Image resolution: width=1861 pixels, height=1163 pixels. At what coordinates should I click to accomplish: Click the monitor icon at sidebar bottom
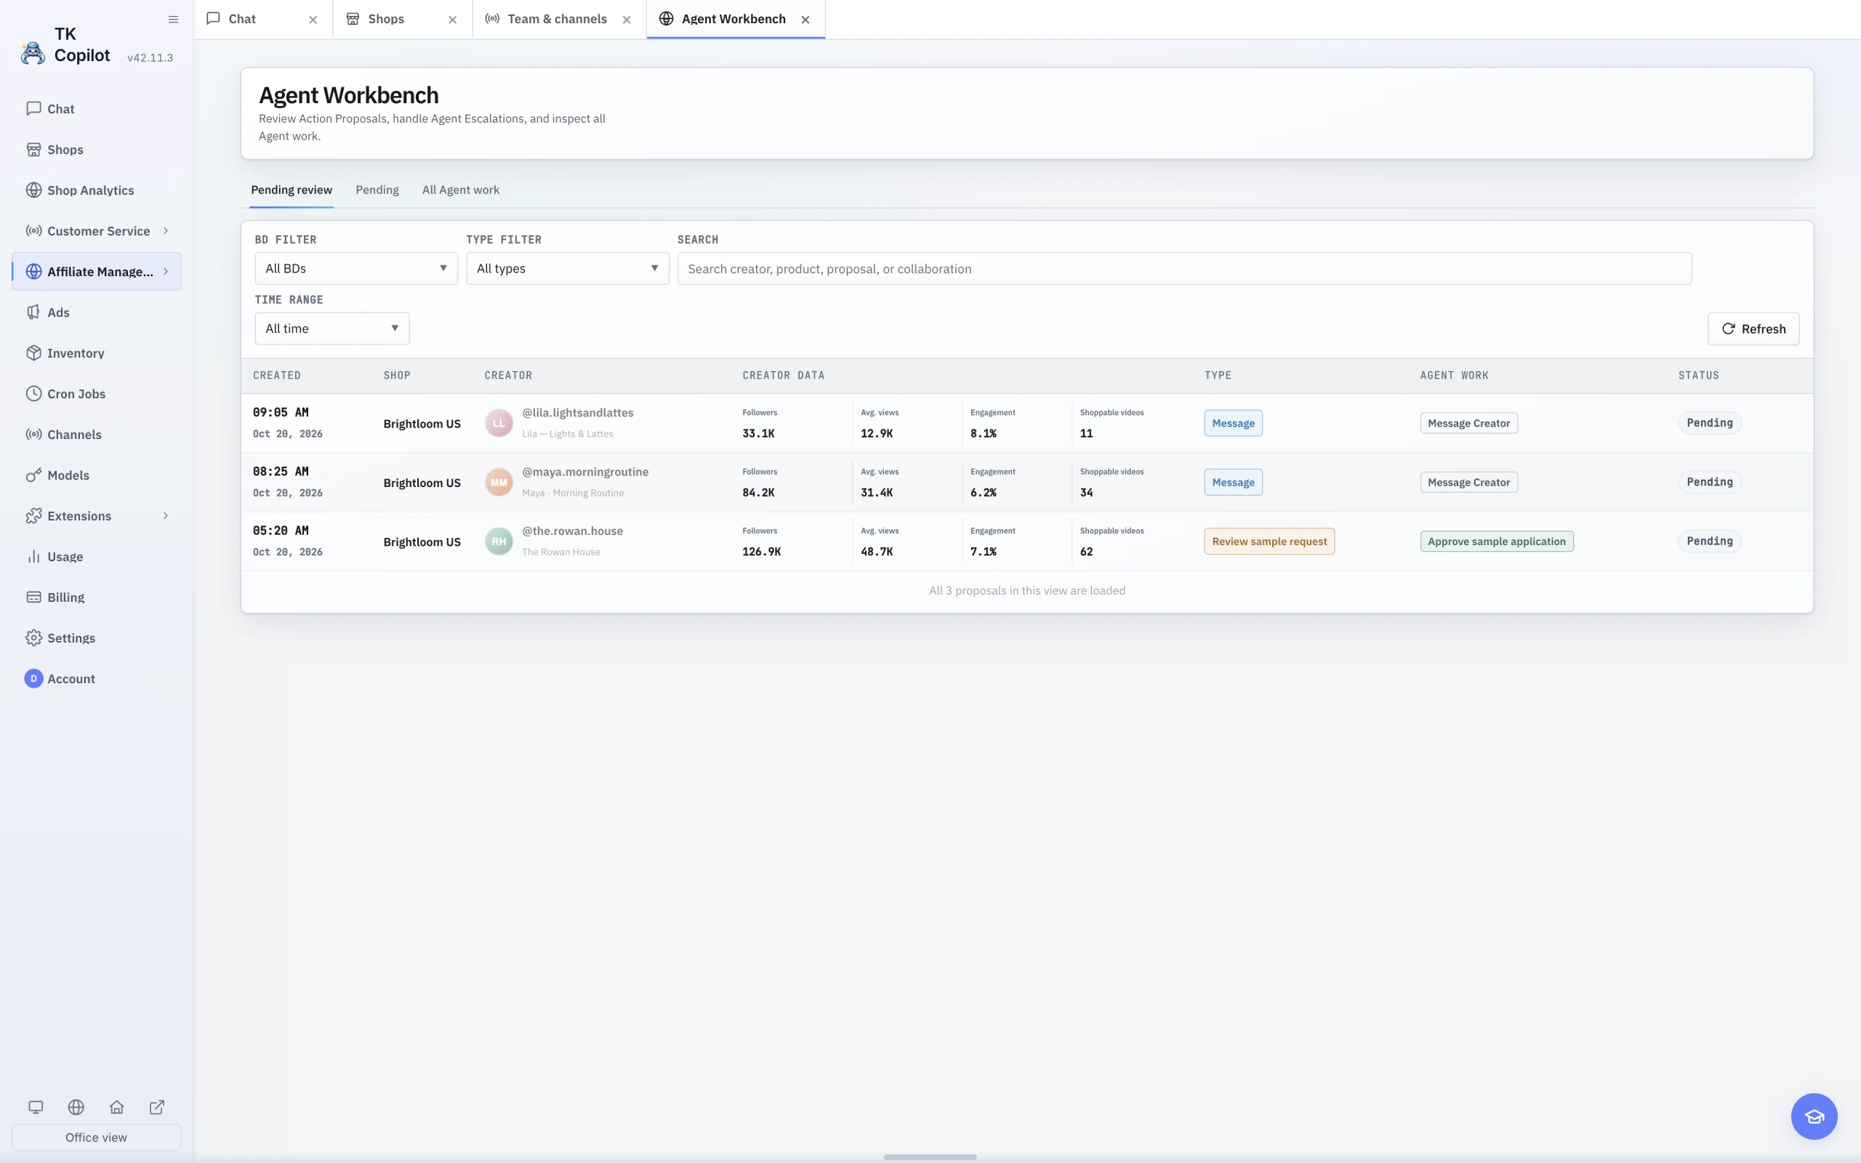point(36,1107)
